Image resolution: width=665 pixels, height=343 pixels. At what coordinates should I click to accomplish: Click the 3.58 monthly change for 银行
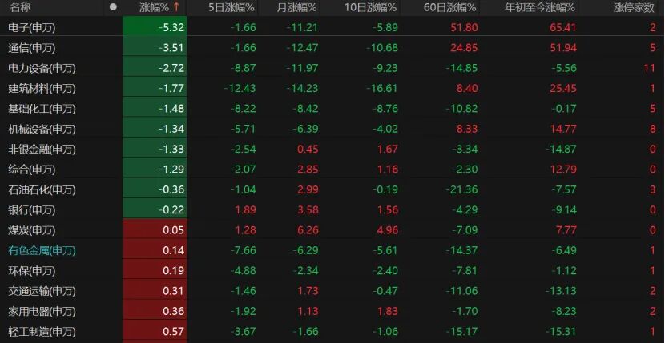click(x=308, y=210)
